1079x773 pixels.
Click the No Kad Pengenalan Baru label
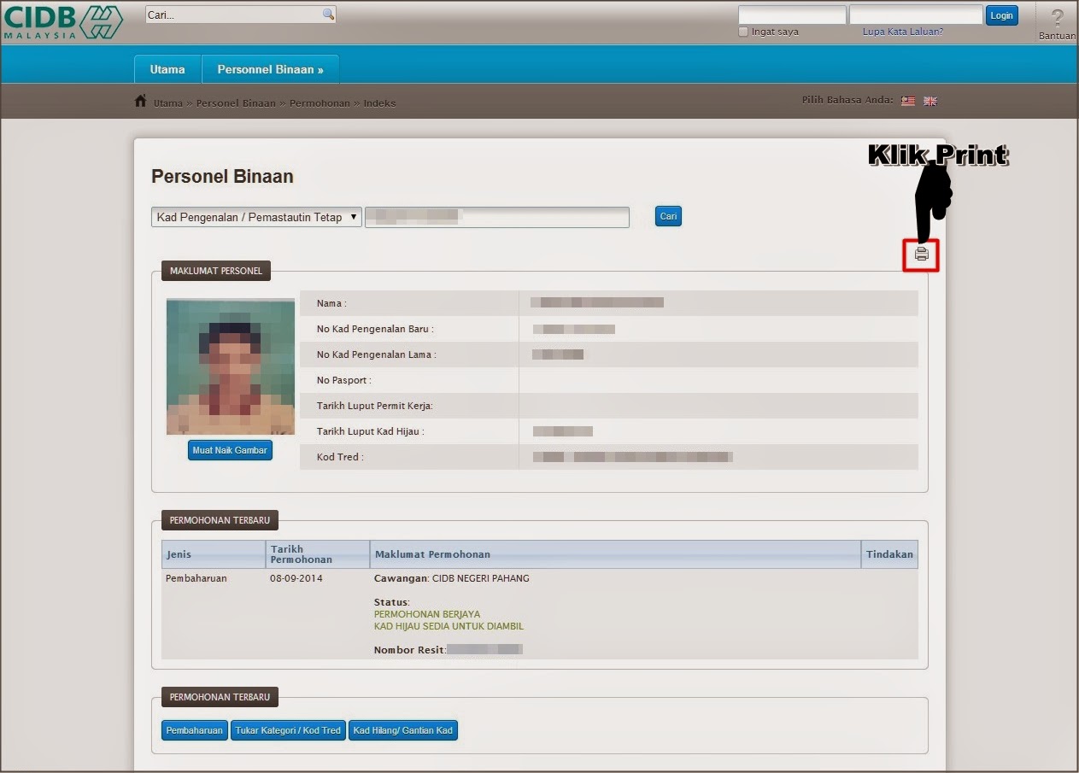click(375, 329)
